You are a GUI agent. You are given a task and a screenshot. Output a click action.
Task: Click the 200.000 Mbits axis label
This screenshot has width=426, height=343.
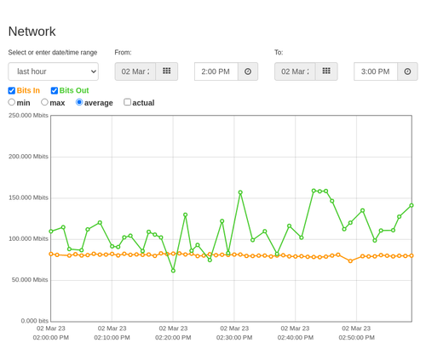pos(28,157)
